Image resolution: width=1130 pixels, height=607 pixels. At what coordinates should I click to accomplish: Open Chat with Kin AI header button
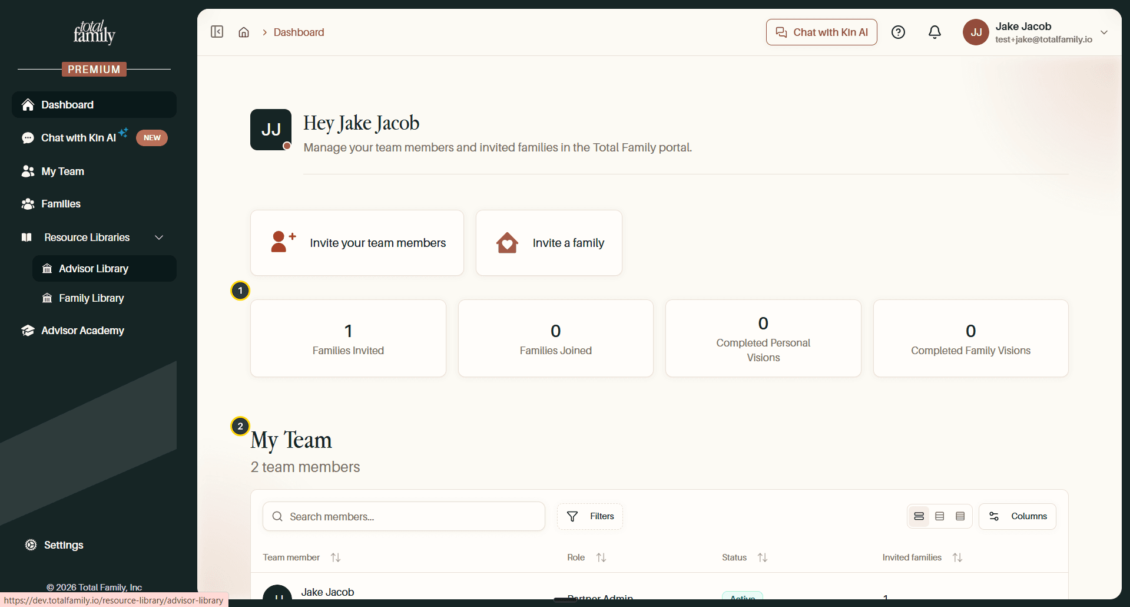pos(821,32)
